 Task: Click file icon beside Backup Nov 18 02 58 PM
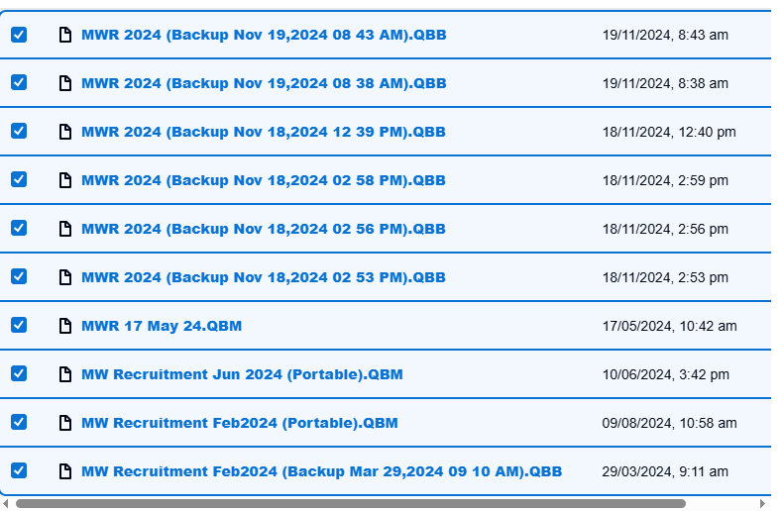(x=65, y=180)
